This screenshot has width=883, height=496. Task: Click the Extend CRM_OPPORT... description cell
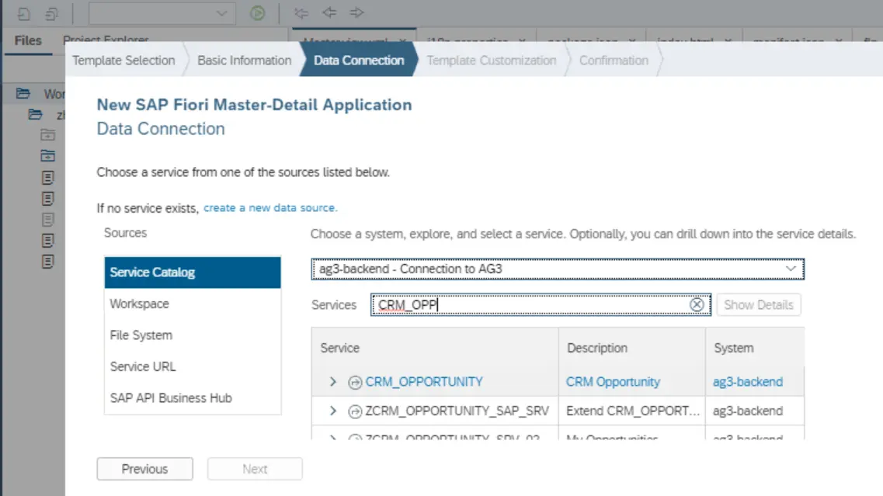tap(632, 411)
